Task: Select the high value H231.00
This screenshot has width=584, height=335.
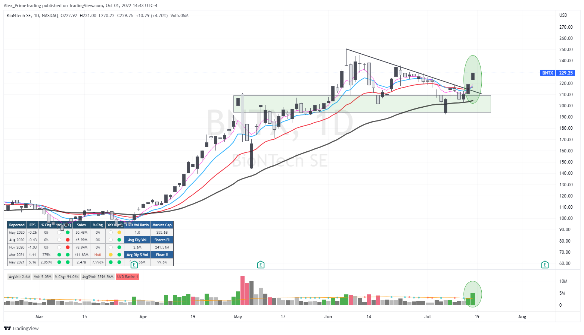Action: 88,16
